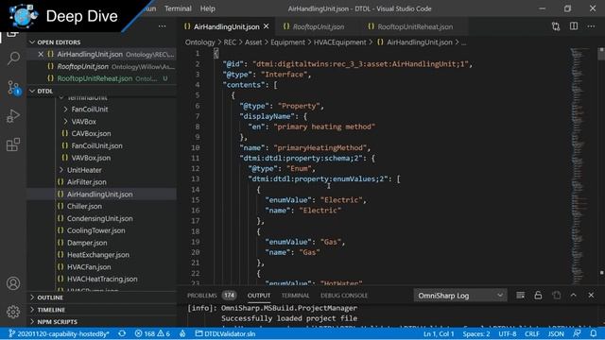Expand the VAVBox folder
The height and width of the screenshot is (340, 605).
pos(79,122)
